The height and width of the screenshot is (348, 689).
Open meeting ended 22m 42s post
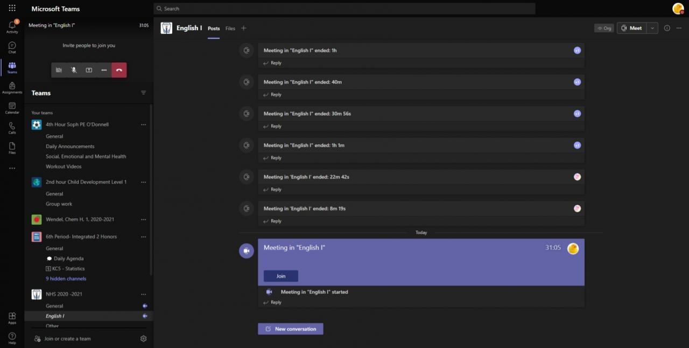[421, 177]
